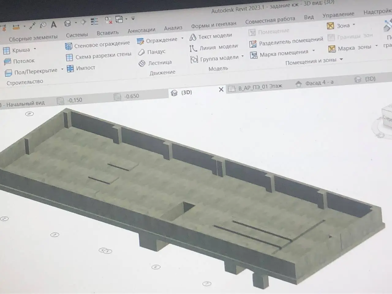The width and height of the screenshot is (392, 294).
Task: Click the Стеновое ограждение curtain system tool
Action: [97, 45]
